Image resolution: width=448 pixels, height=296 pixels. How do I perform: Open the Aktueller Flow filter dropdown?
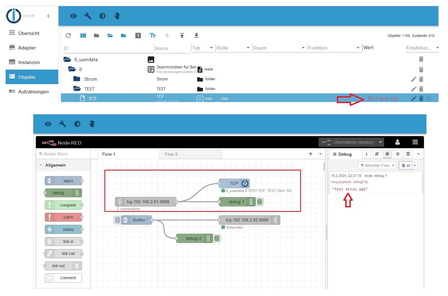pyautogui.click(x=377, y=165)
